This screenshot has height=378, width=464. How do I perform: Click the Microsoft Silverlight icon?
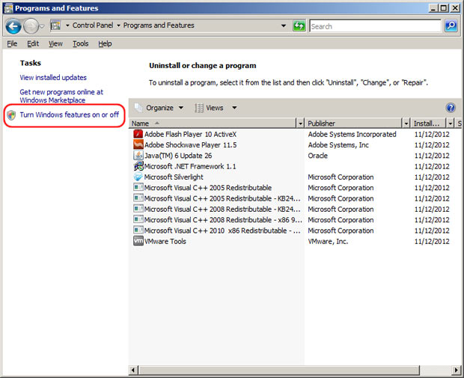138,177
